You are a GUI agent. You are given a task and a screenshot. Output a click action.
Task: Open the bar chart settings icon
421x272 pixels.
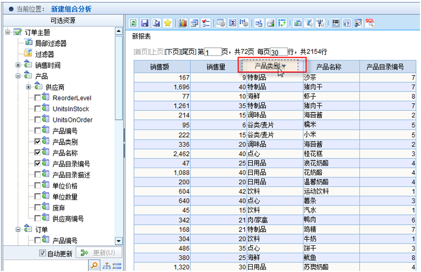pos(183,23)
